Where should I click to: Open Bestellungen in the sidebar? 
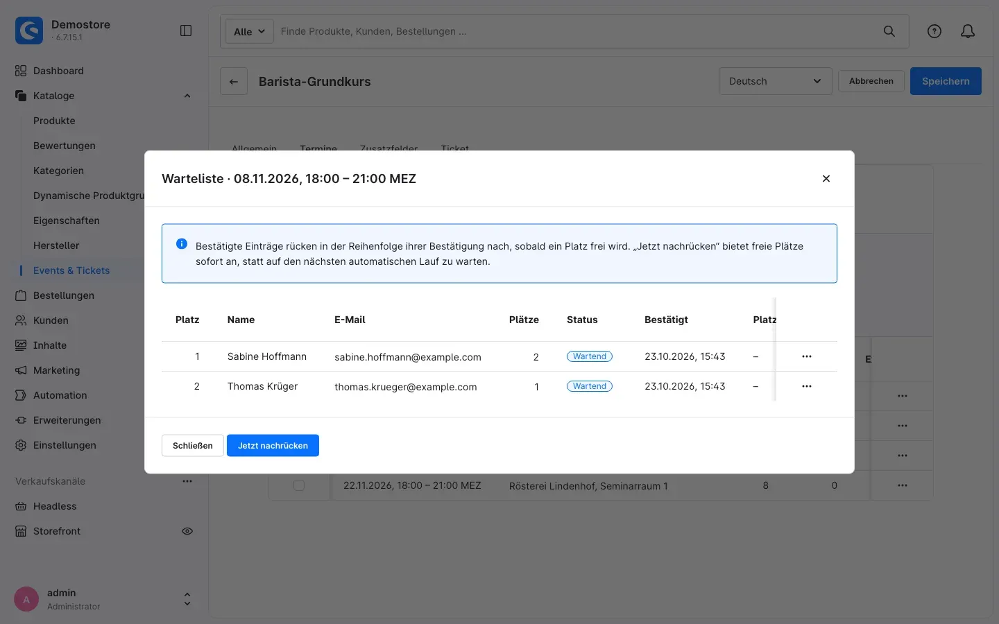click(x=64, y=295)
